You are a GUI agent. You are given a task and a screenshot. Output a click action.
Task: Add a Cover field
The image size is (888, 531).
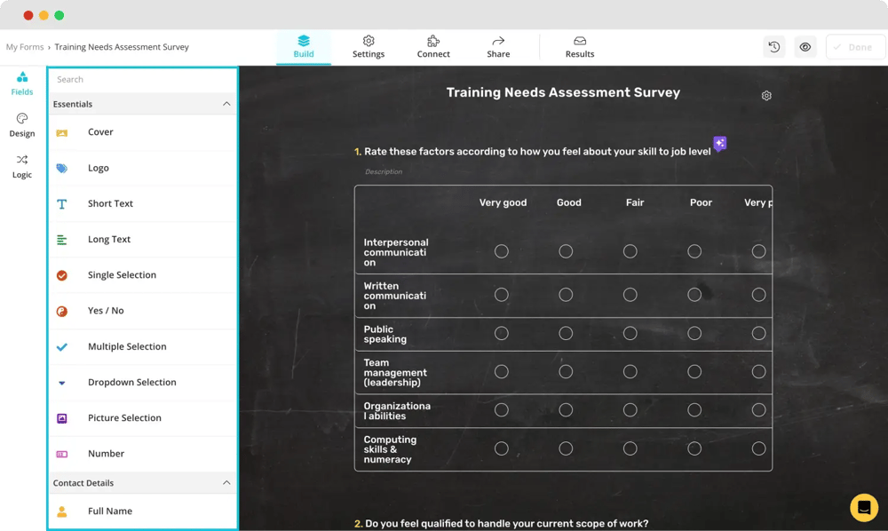pos(100,132)
